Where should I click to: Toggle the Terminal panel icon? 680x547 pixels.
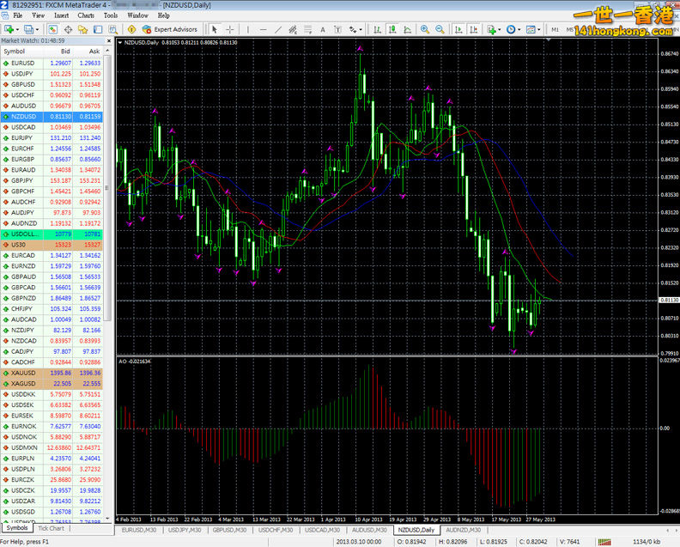coord(98,29)
